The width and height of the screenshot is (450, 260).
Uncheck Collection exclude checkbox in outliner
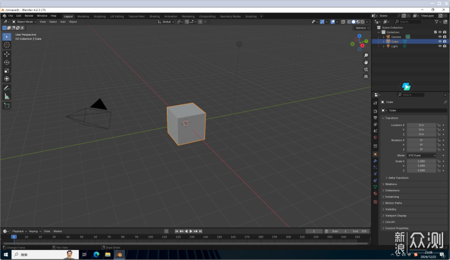click(436, 32)
